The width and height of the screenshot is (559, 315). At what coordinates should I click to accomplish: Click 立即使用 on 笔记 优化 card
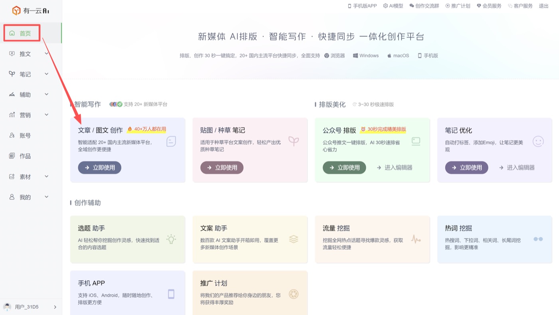[x=466, y=167]
